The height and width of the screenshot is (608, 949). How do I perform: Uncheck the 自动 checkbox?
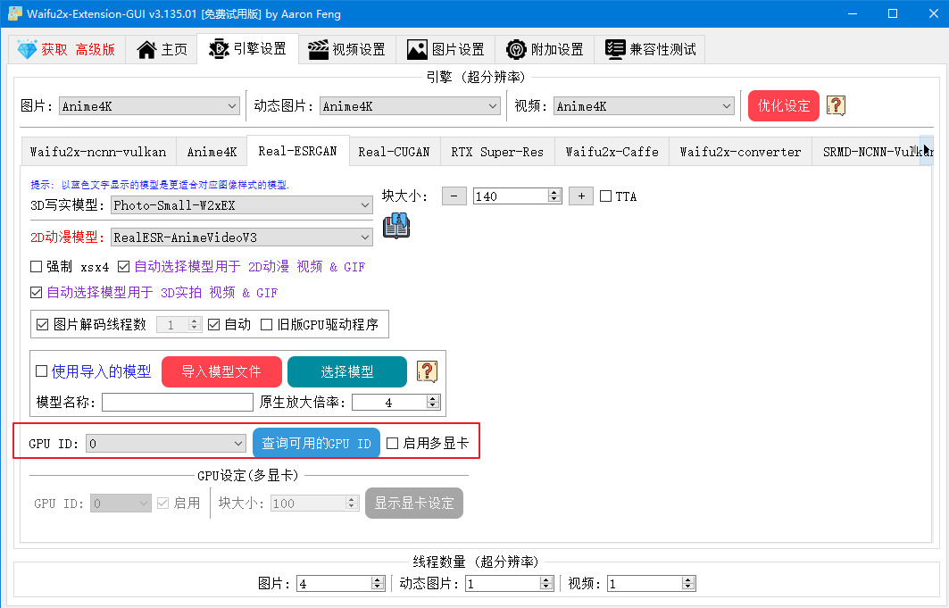pyautogui.click(x=213, y=324)
